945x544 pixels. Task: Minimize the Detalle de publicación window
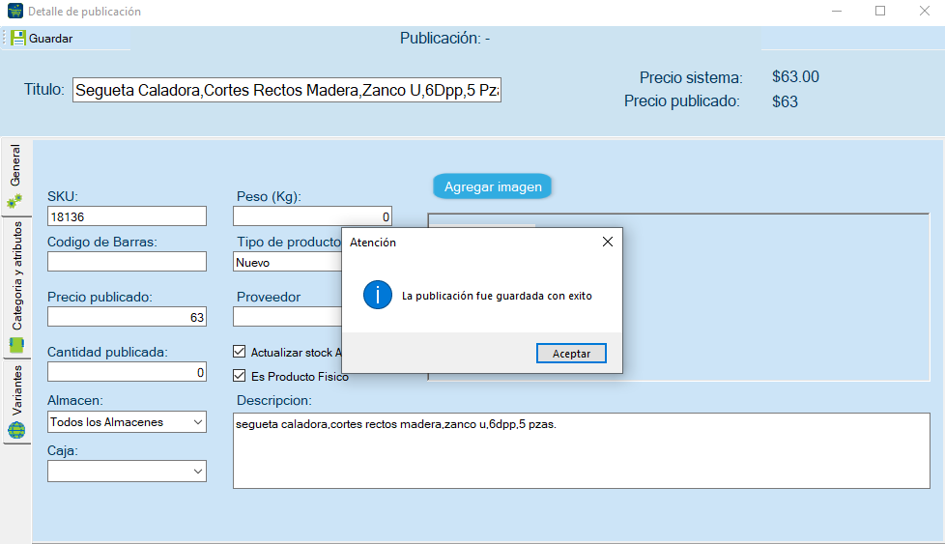click(x=837, y=11)
